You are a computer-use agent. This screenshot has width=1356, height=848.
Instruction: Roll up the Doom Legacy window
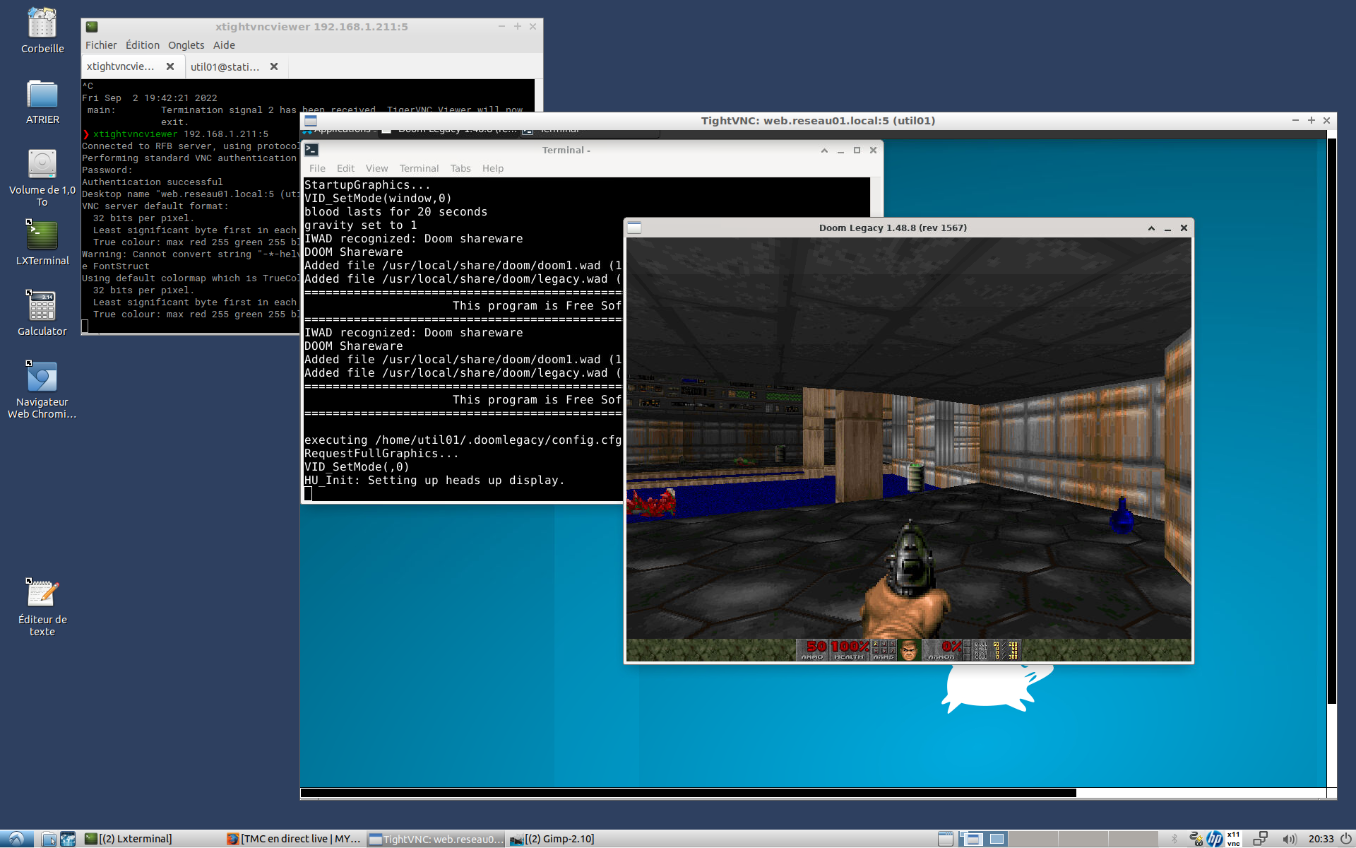[1151, 228]
